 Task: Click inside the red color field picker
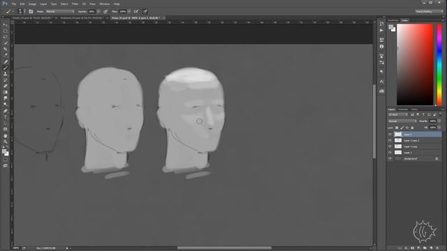click(415, 65)
